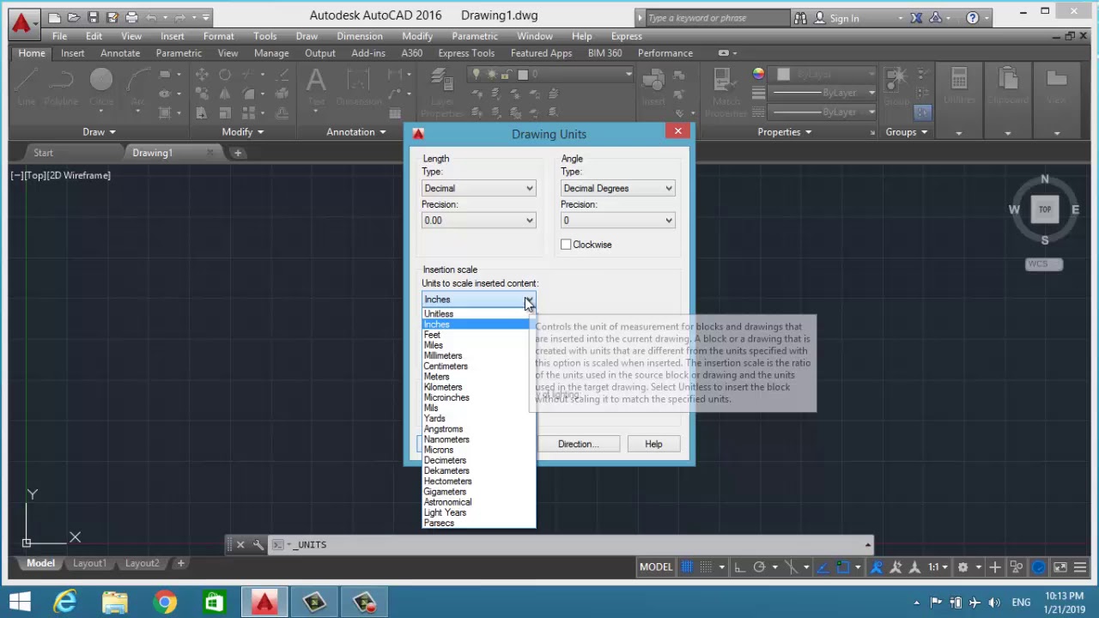Open the Angle Precision dropdown showing 0
This screenshot has height=618, width=1099.
[617, 221]
